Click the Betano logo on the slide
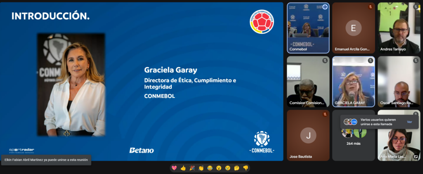Image resolution: width=423 pixels, height=174 pixels. (x=142, y=151)
